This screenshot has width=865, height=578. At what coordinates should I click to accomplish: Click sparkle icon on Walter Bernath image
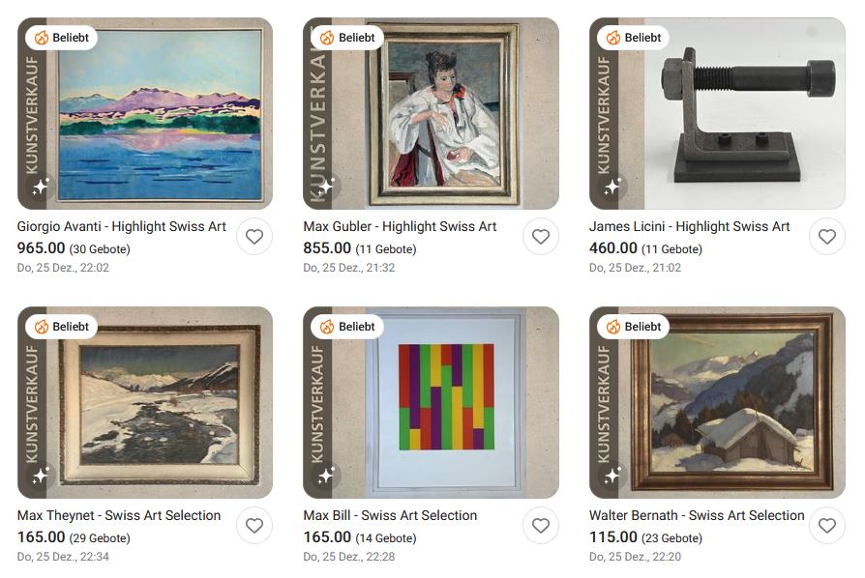(612, 475)
